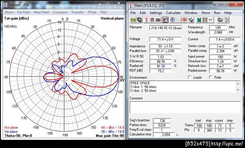The height and width of the screenshot is (148, 245).
Task: Click the Efficiency value 98.76
Action: [160, 61]
